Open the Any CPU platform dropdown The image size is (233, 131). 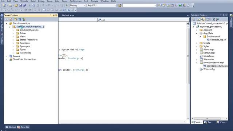[115, 5]
